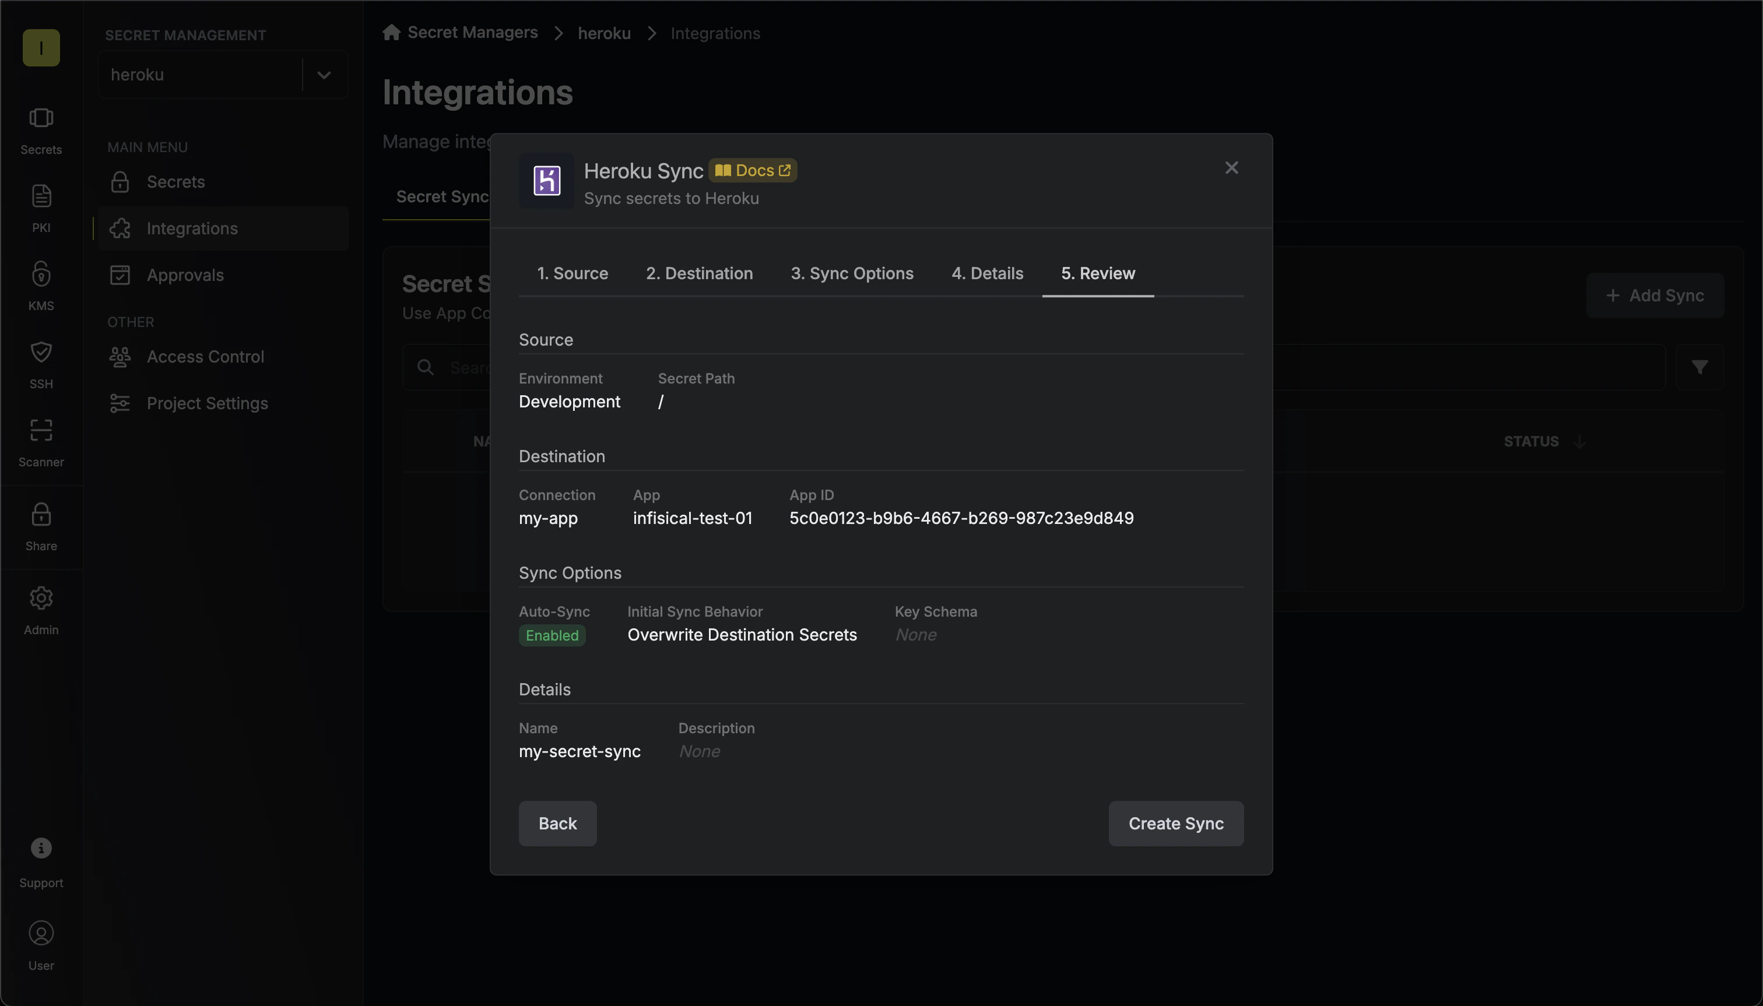Click the Access Control people icon
The height and width of the screenshot is (1006, 1763).
click(120, 357)
